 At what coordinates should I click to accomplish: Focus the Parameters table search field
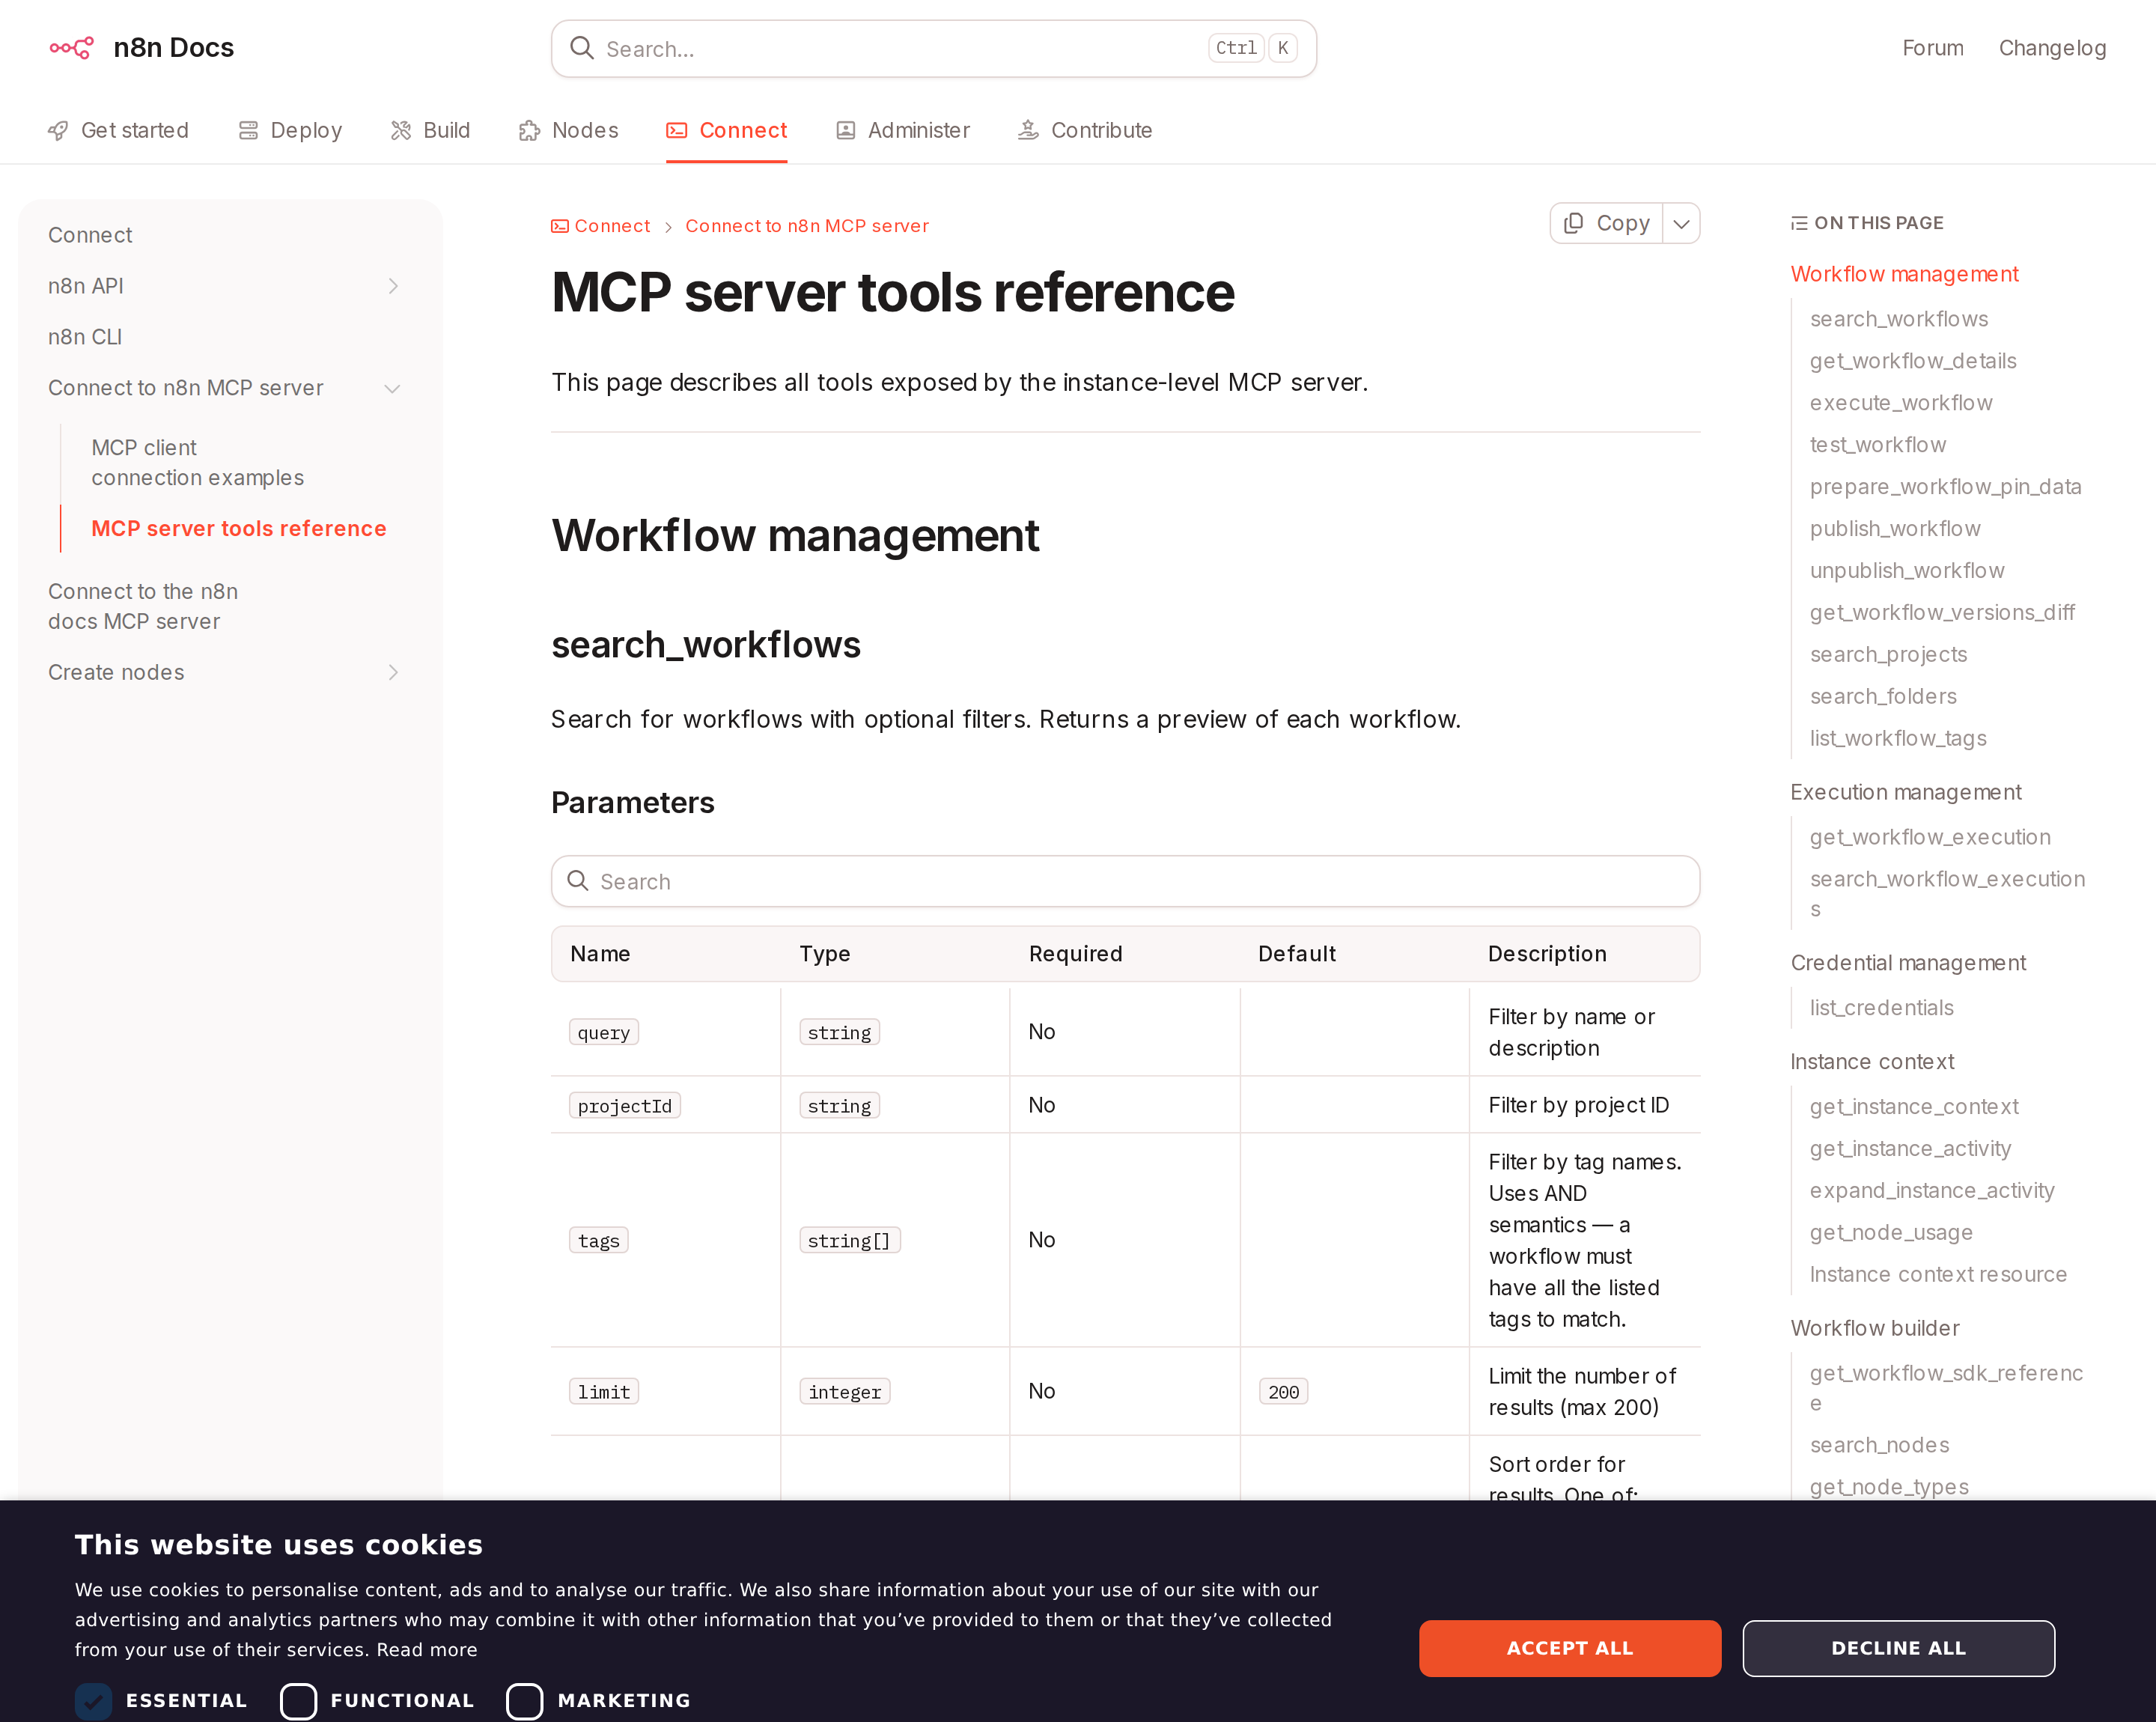click(x=1125, y=881)
